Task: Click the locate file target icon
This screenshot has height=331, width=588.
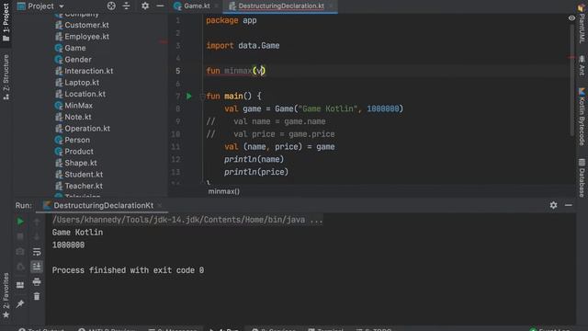Action: (111, 6)
